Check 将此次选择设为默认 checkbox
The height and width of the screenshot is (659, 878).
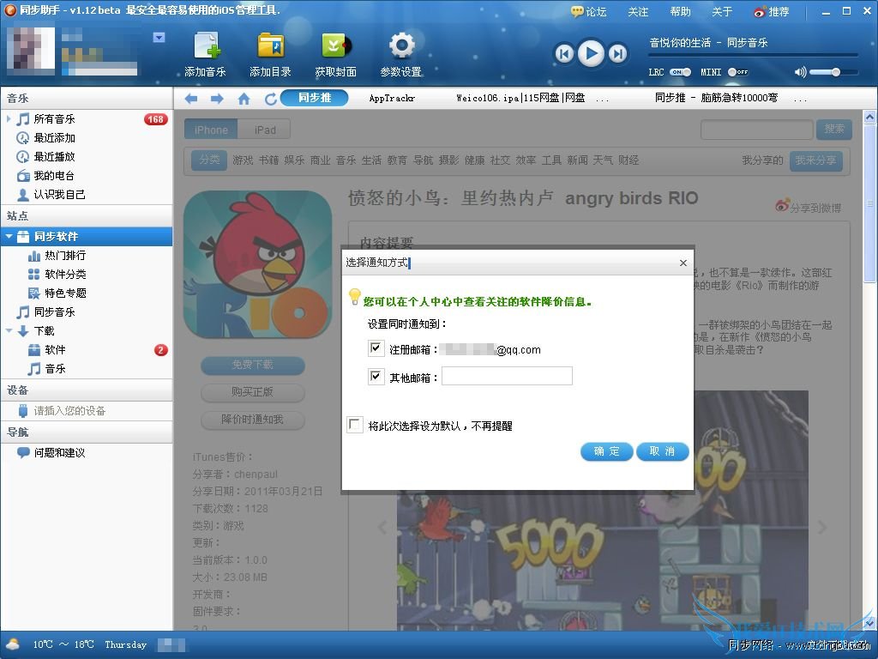[354, 425]
